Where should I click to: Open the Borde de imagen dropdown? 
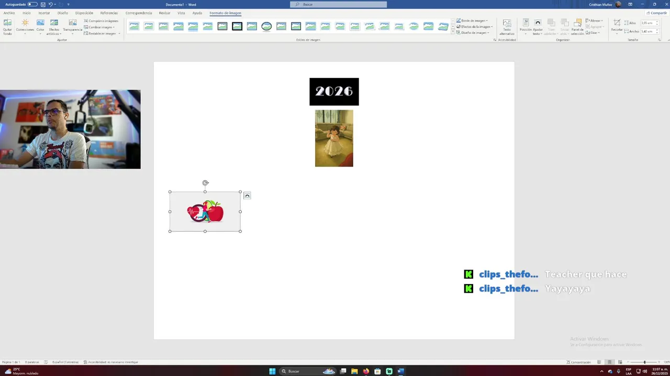tap(472, 21)
